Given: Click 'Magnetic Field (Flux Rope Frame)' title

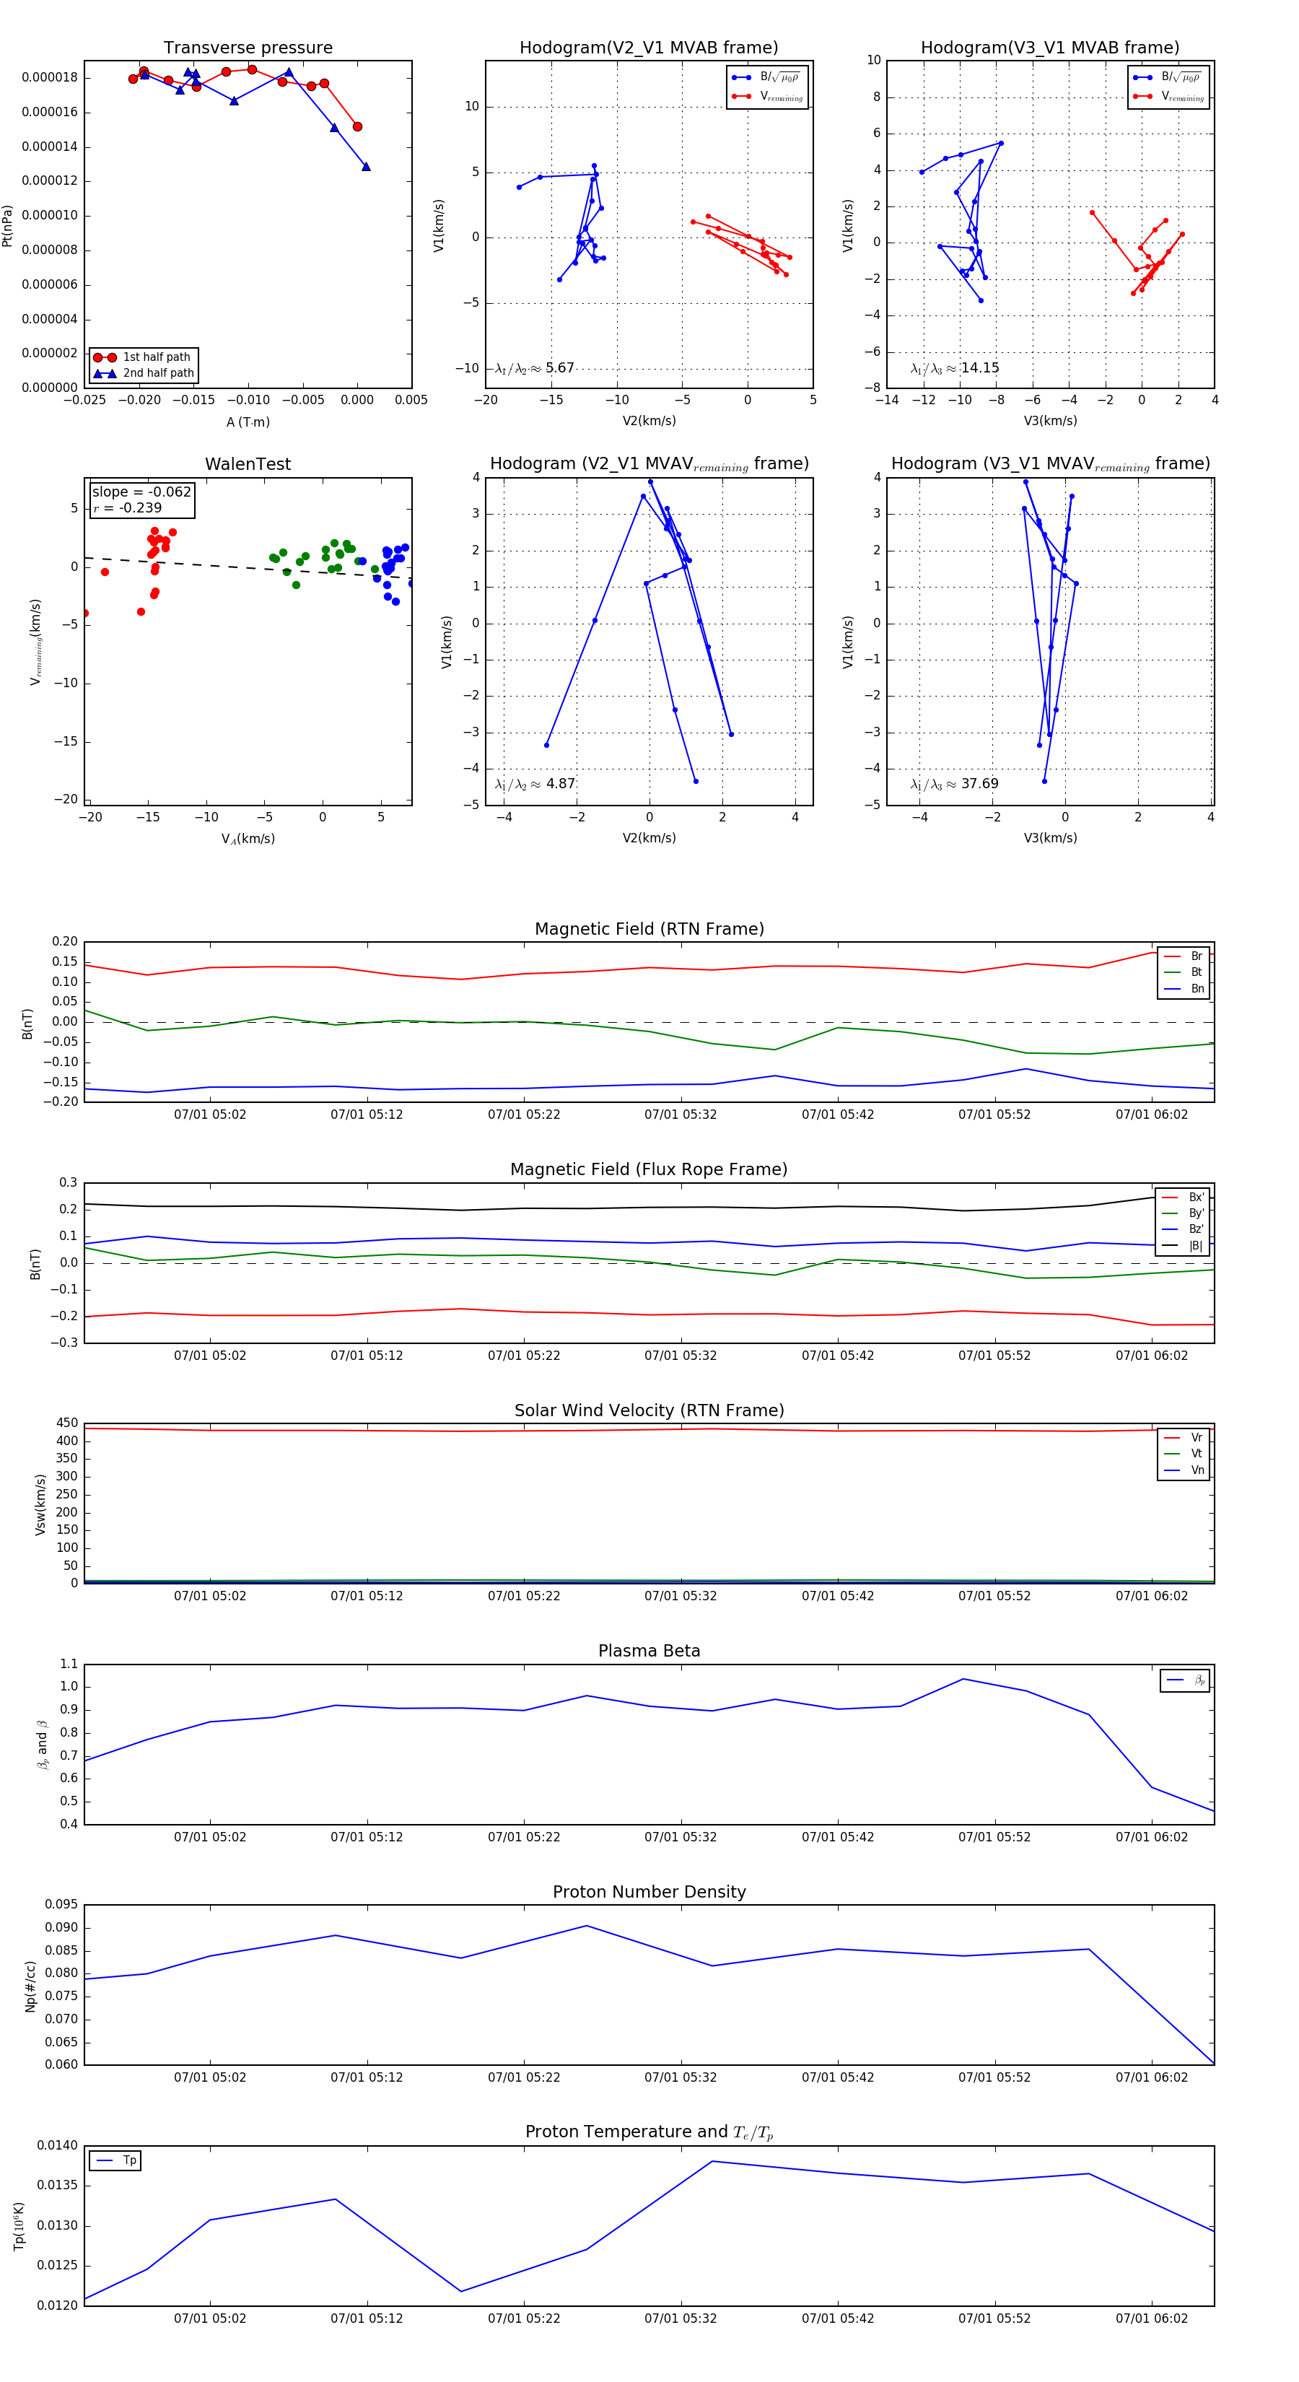Looking at the screenshot, I should (649, 1170).
